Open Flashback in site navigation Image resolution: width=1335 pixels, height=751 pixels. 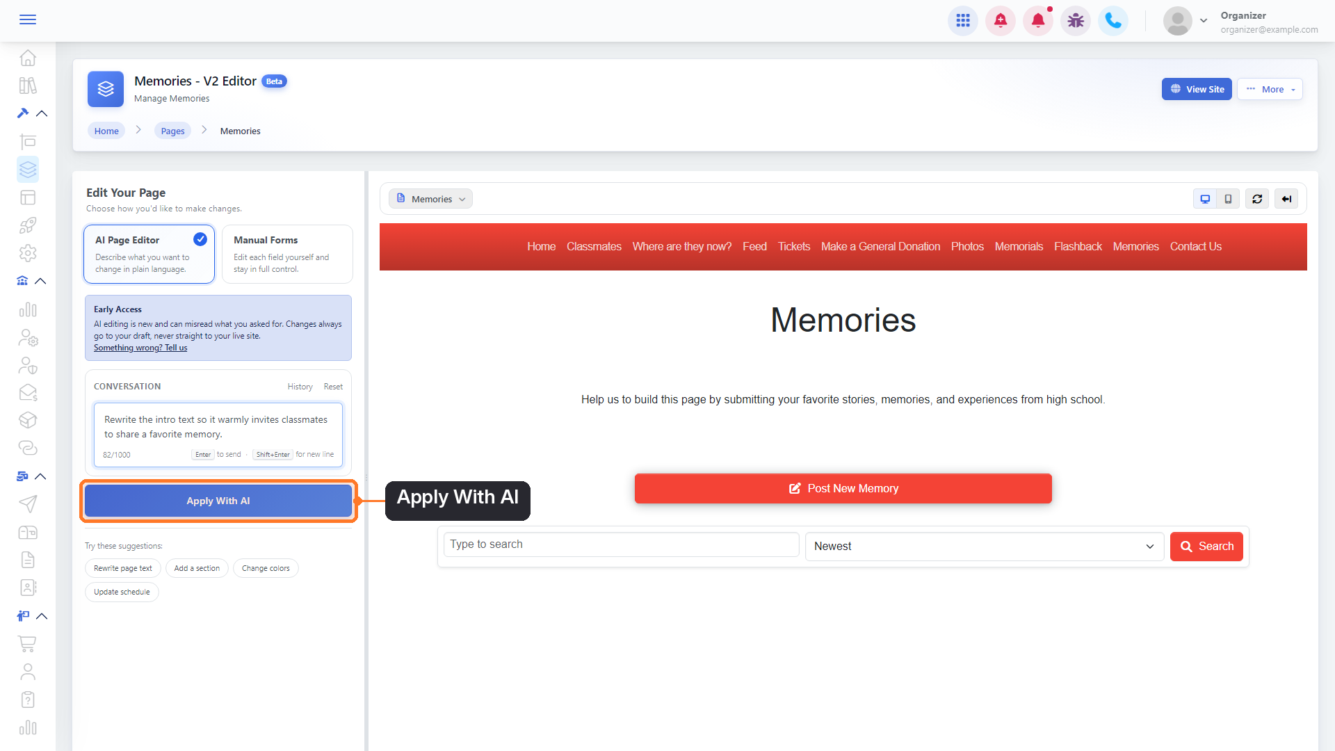pos(1078,246)
